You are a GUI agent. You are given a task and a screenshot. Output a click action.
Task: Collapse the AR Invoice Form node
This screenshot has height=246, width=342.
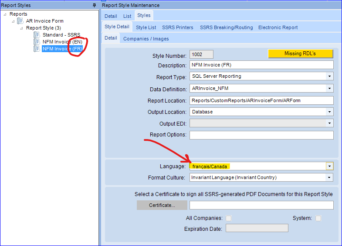[14, 21]
